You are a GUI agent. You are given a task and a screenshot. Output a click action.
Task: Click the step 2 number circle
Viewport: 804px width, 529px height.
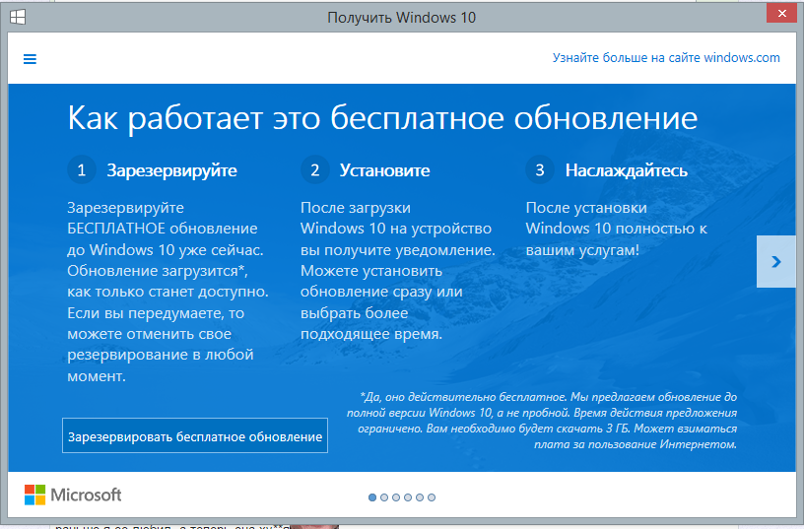tap(314, 170)
